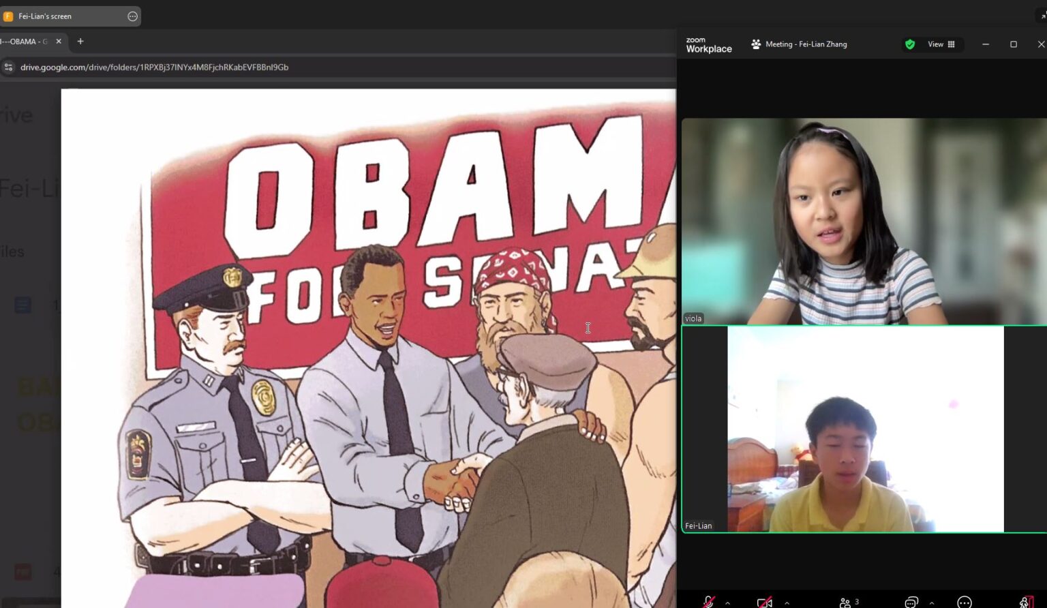Click the green encryption shield icon
Image resolution: width=1047 pixels, height=608 pixels.
[910, 44]
